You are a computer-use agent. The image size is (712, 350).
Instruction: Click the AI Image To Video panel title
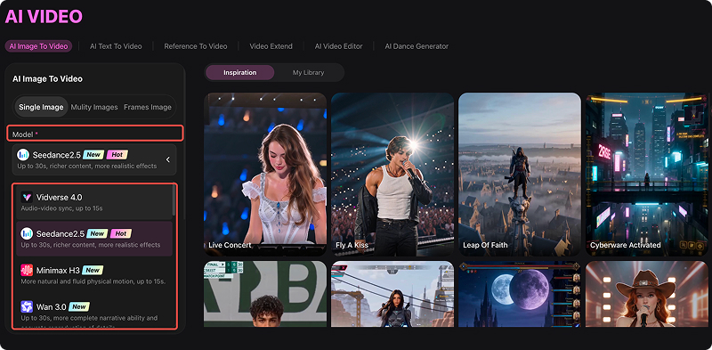point(47,78)
